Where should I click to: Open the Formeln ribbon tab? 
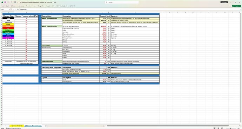28,6
